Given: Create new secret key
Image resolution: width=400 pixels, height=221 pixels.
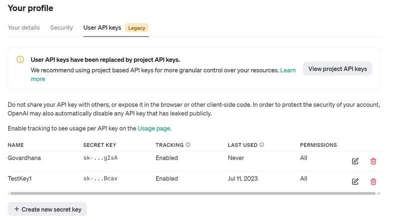Looking at the screenshot, I should pyautogui.click(x=47, y=209).
